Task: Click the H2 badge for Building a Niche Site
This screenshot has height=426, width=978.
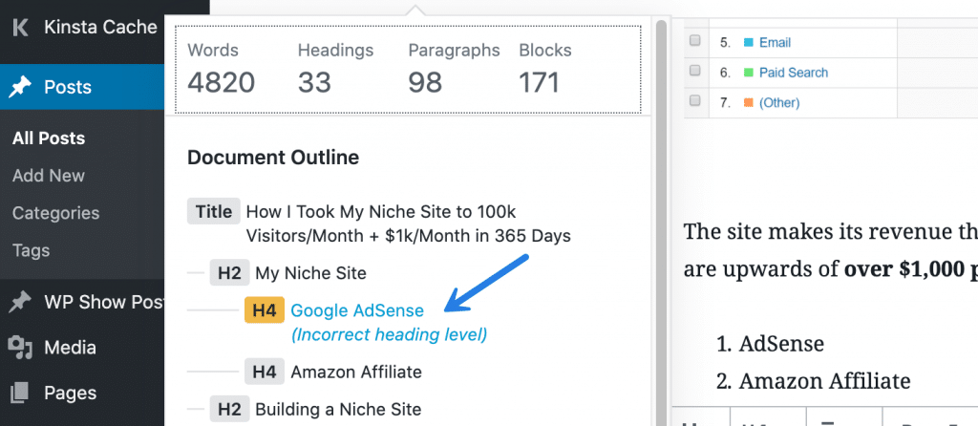Action: (x=229, y=409)
